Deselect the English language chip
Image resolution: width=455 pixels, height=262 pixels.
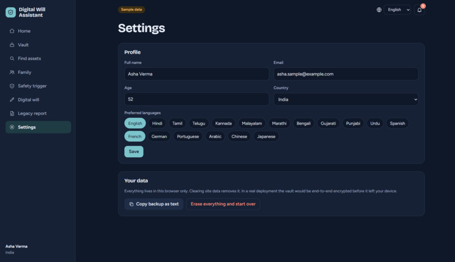pos(135,123)
